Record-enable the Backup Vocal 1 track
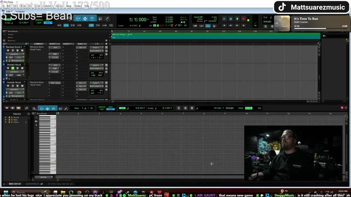The width and height of the screenshot is (351, 197). pos(8,50)
